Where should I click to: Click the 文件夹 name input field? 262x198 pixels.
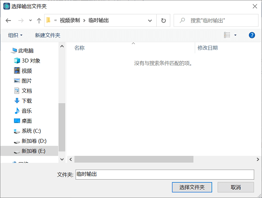point(165,174)
